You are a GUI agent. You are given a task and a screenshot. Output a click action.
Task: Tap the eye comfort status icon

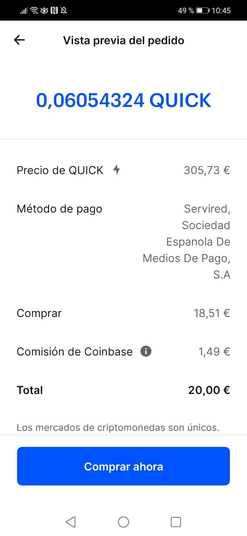44,10
